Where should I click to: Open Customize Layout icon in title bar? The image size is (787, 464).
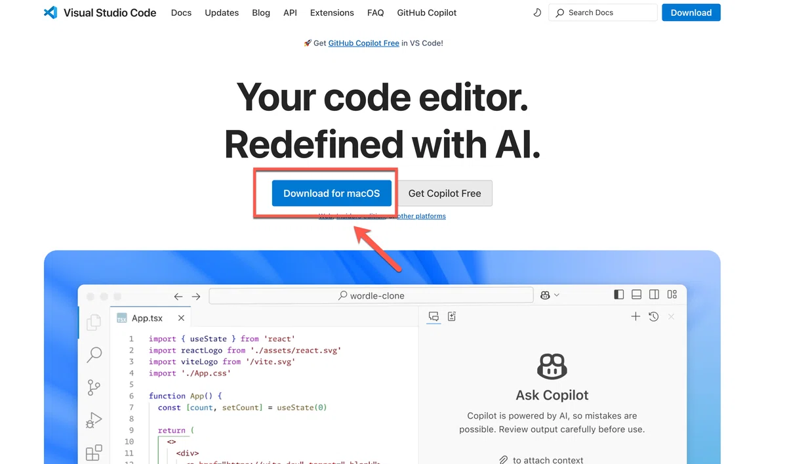[672, 295]
